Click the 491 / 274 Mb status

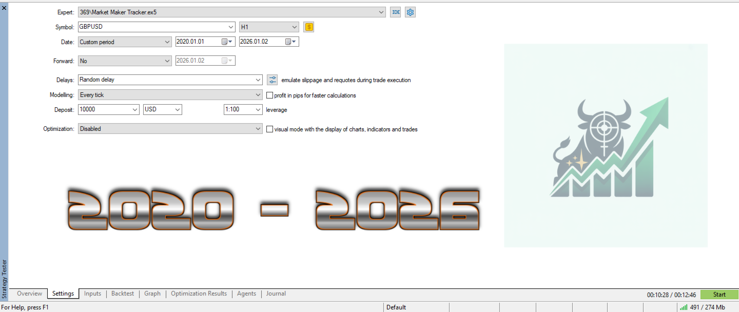click(x=708, y=307)
